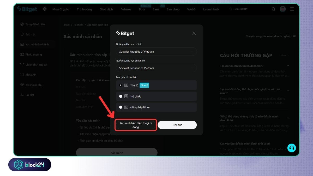
Task: Click the swap icon next to Chuyển sang xác minh doanh nghiệp
Action: 294,36
